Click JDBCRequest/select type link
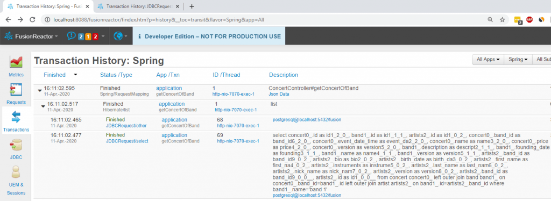Viewport: 551px width, 201px height. point(127,141)
